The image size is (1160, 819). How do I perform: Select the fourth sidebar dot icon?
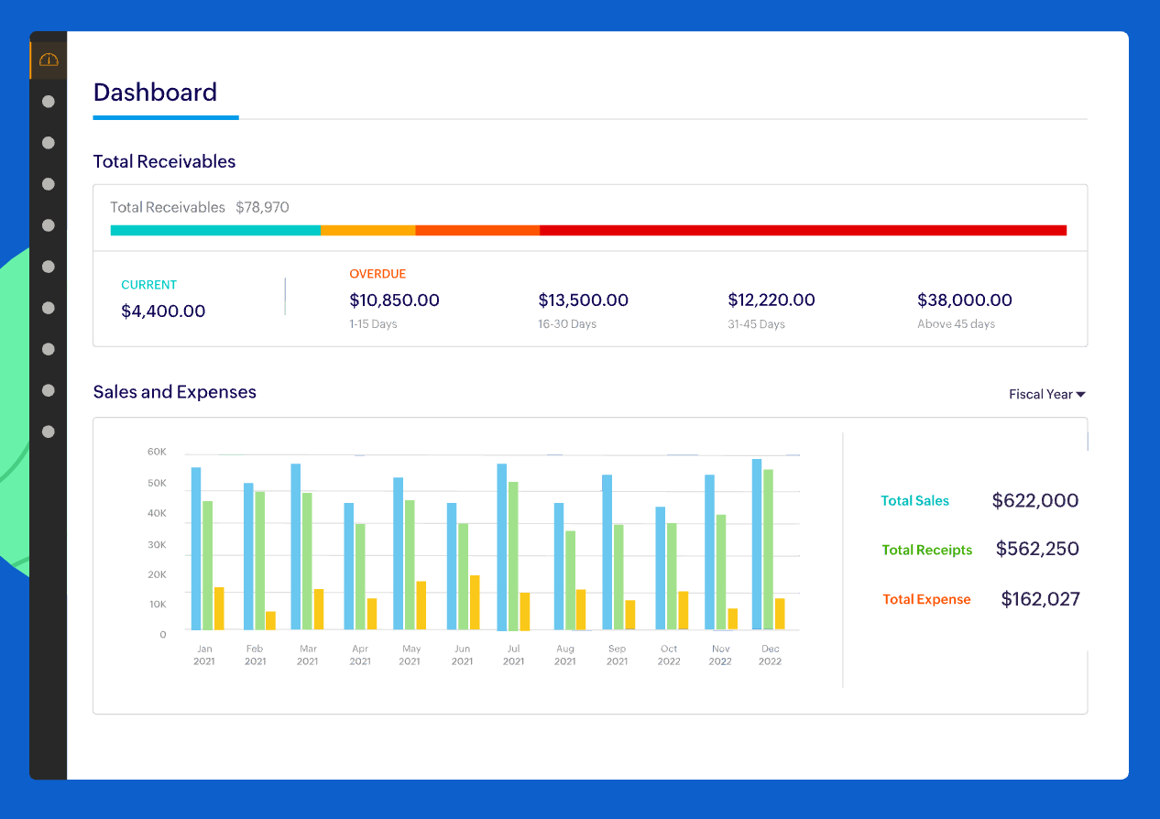point(48,225)
